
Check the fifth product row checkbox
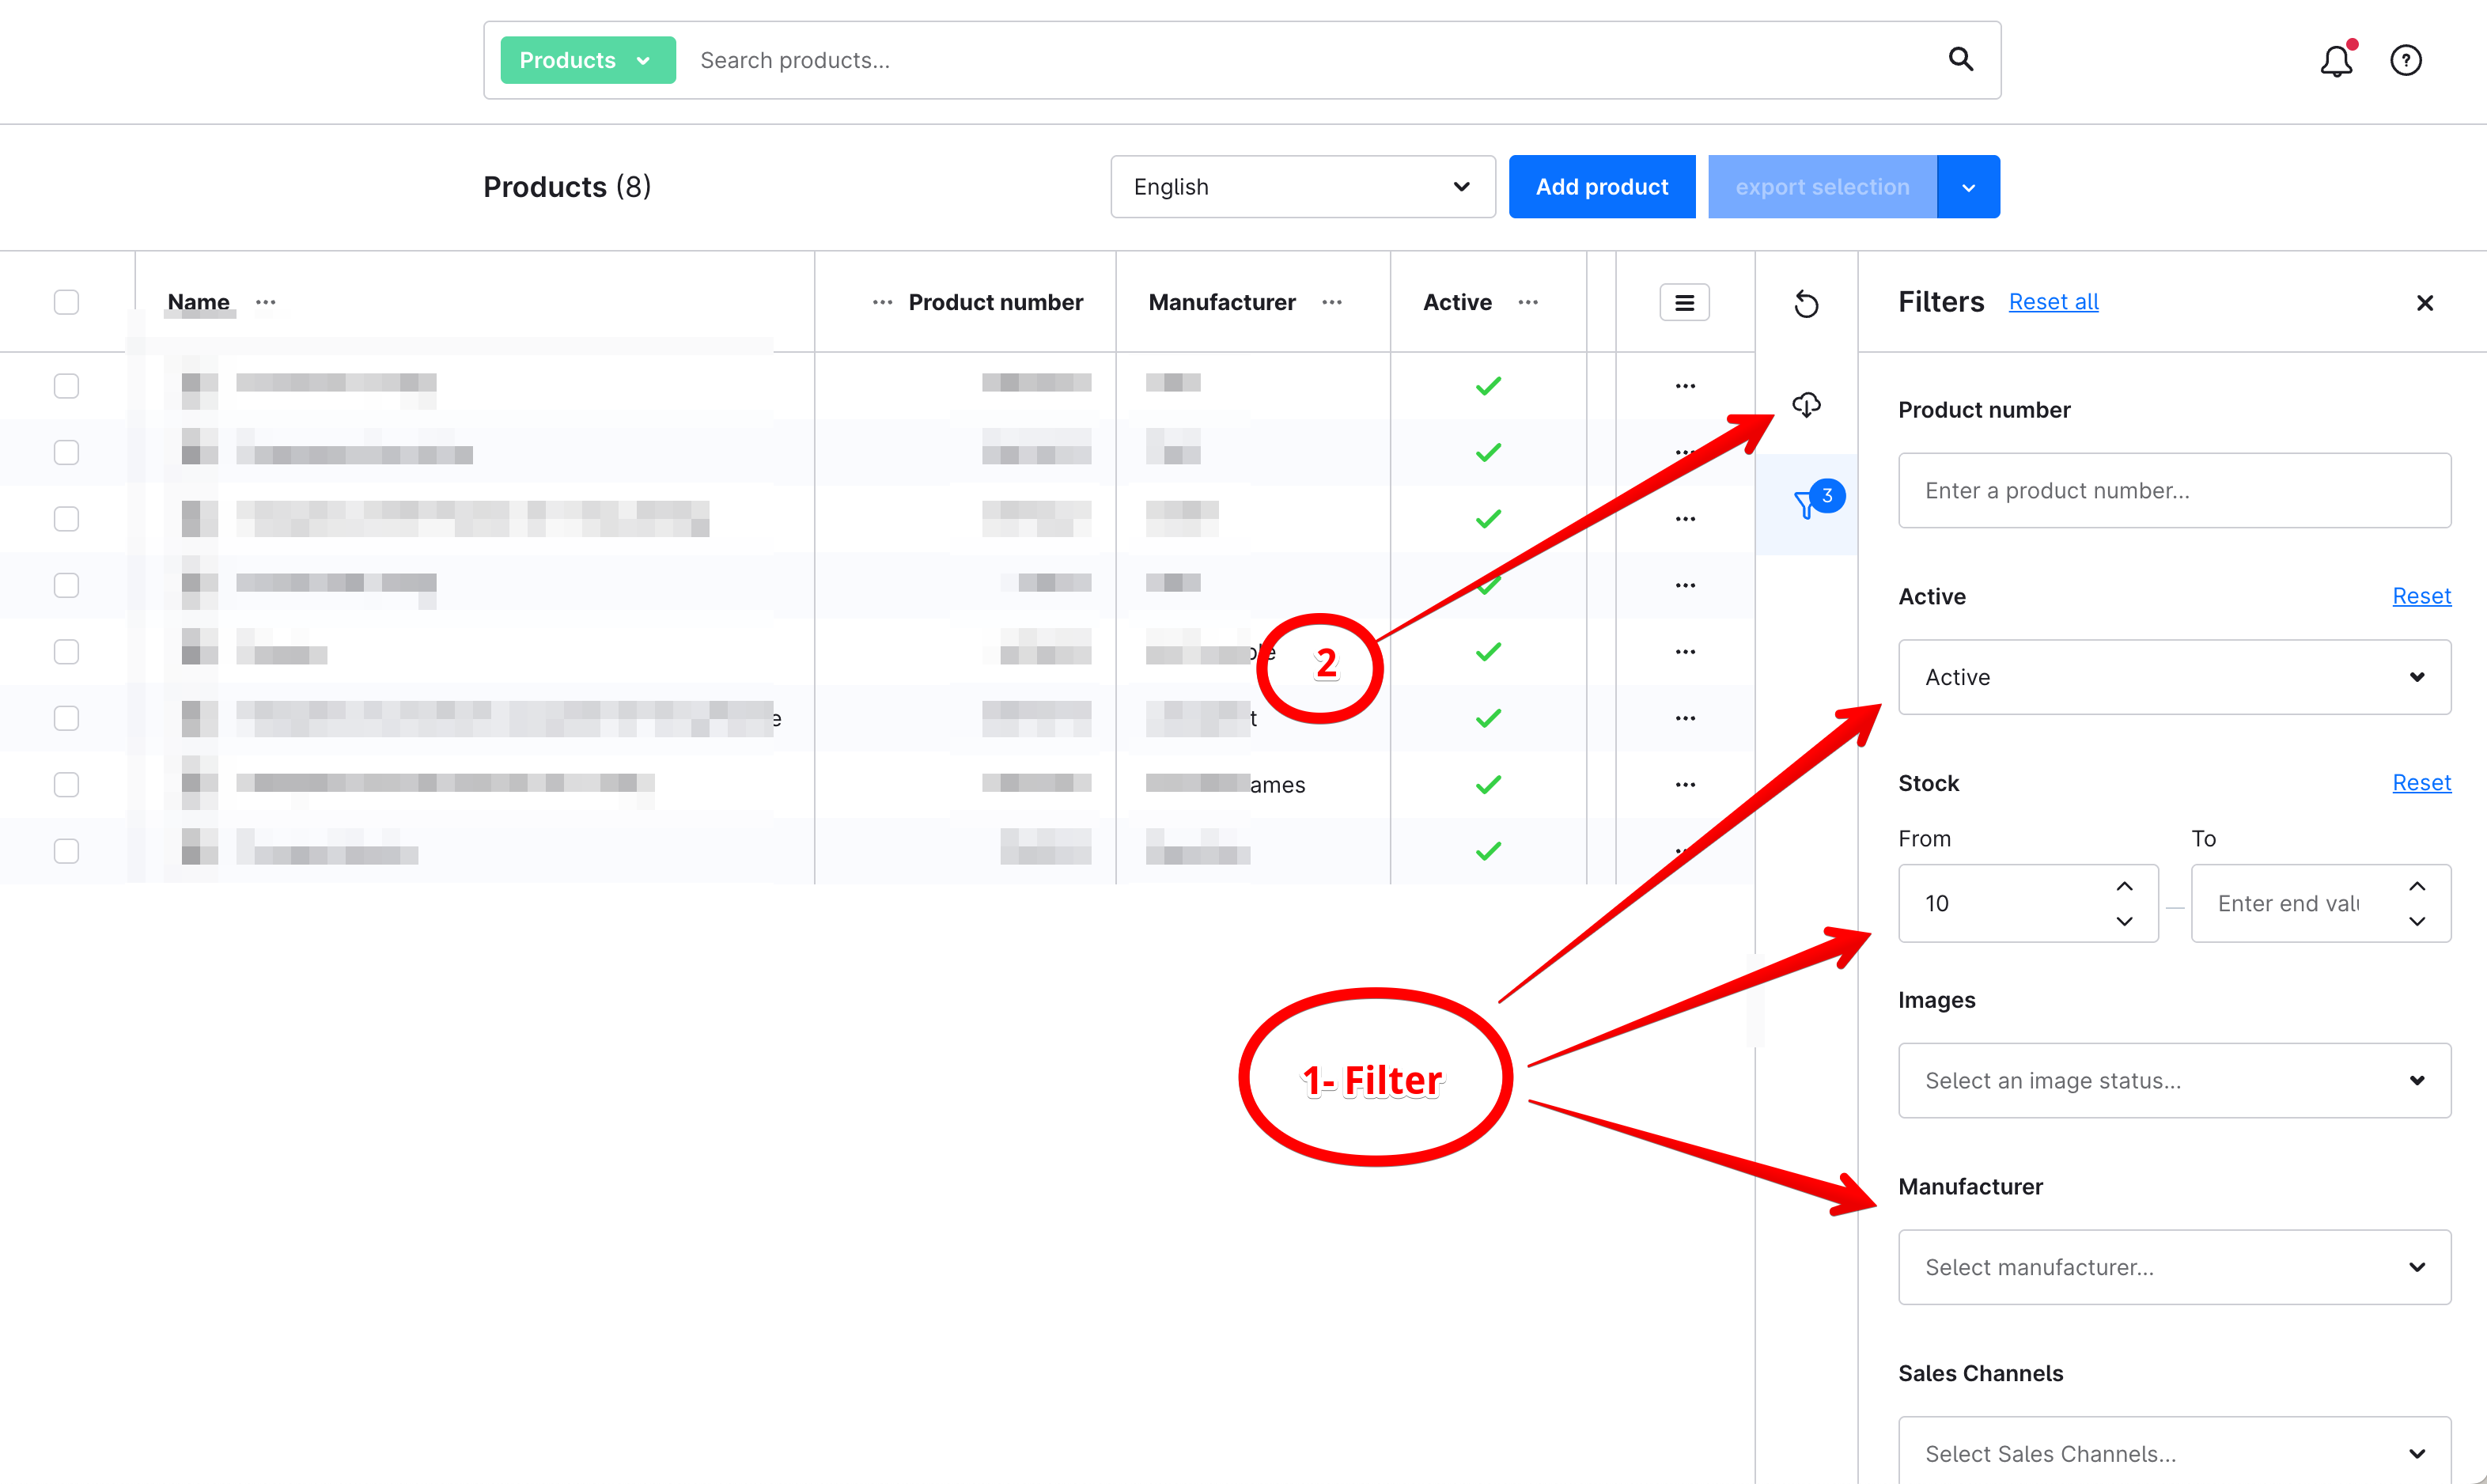[66, 652]
